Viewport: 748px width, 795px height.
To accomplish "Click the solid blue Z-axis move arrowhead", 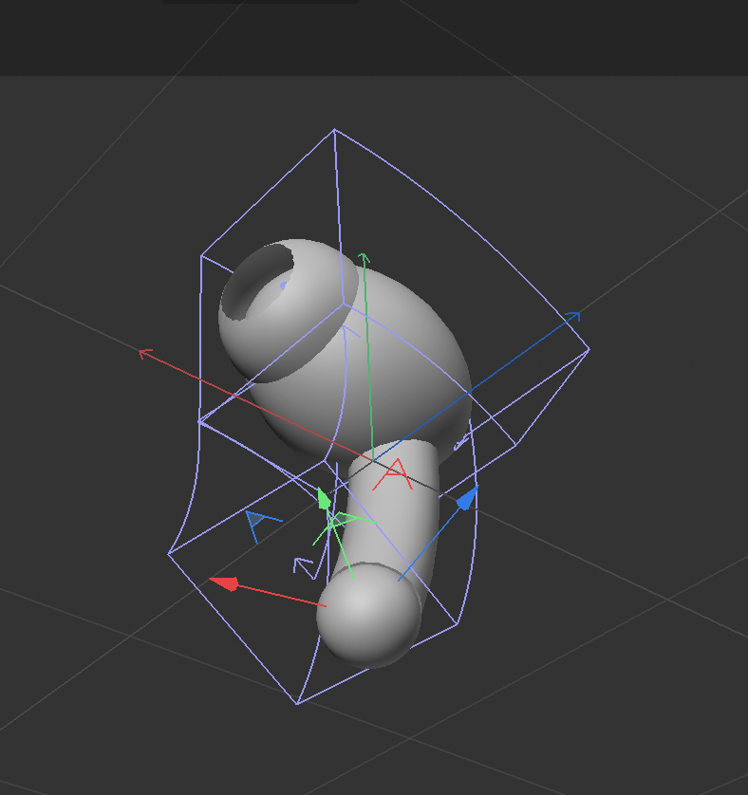I will 466,498.
